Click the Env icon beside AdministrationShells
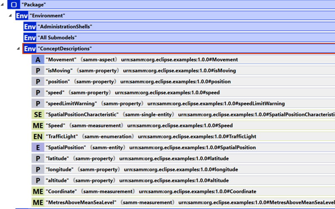This screenshot has height=209, width=335. pos(30,27)
